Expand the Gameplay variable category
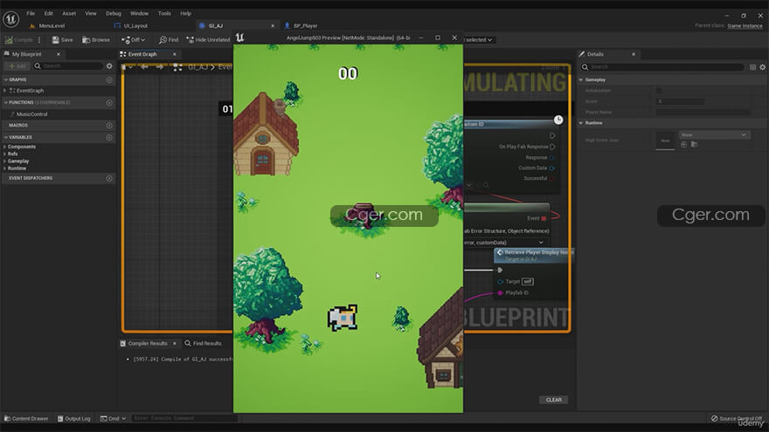 5,161
